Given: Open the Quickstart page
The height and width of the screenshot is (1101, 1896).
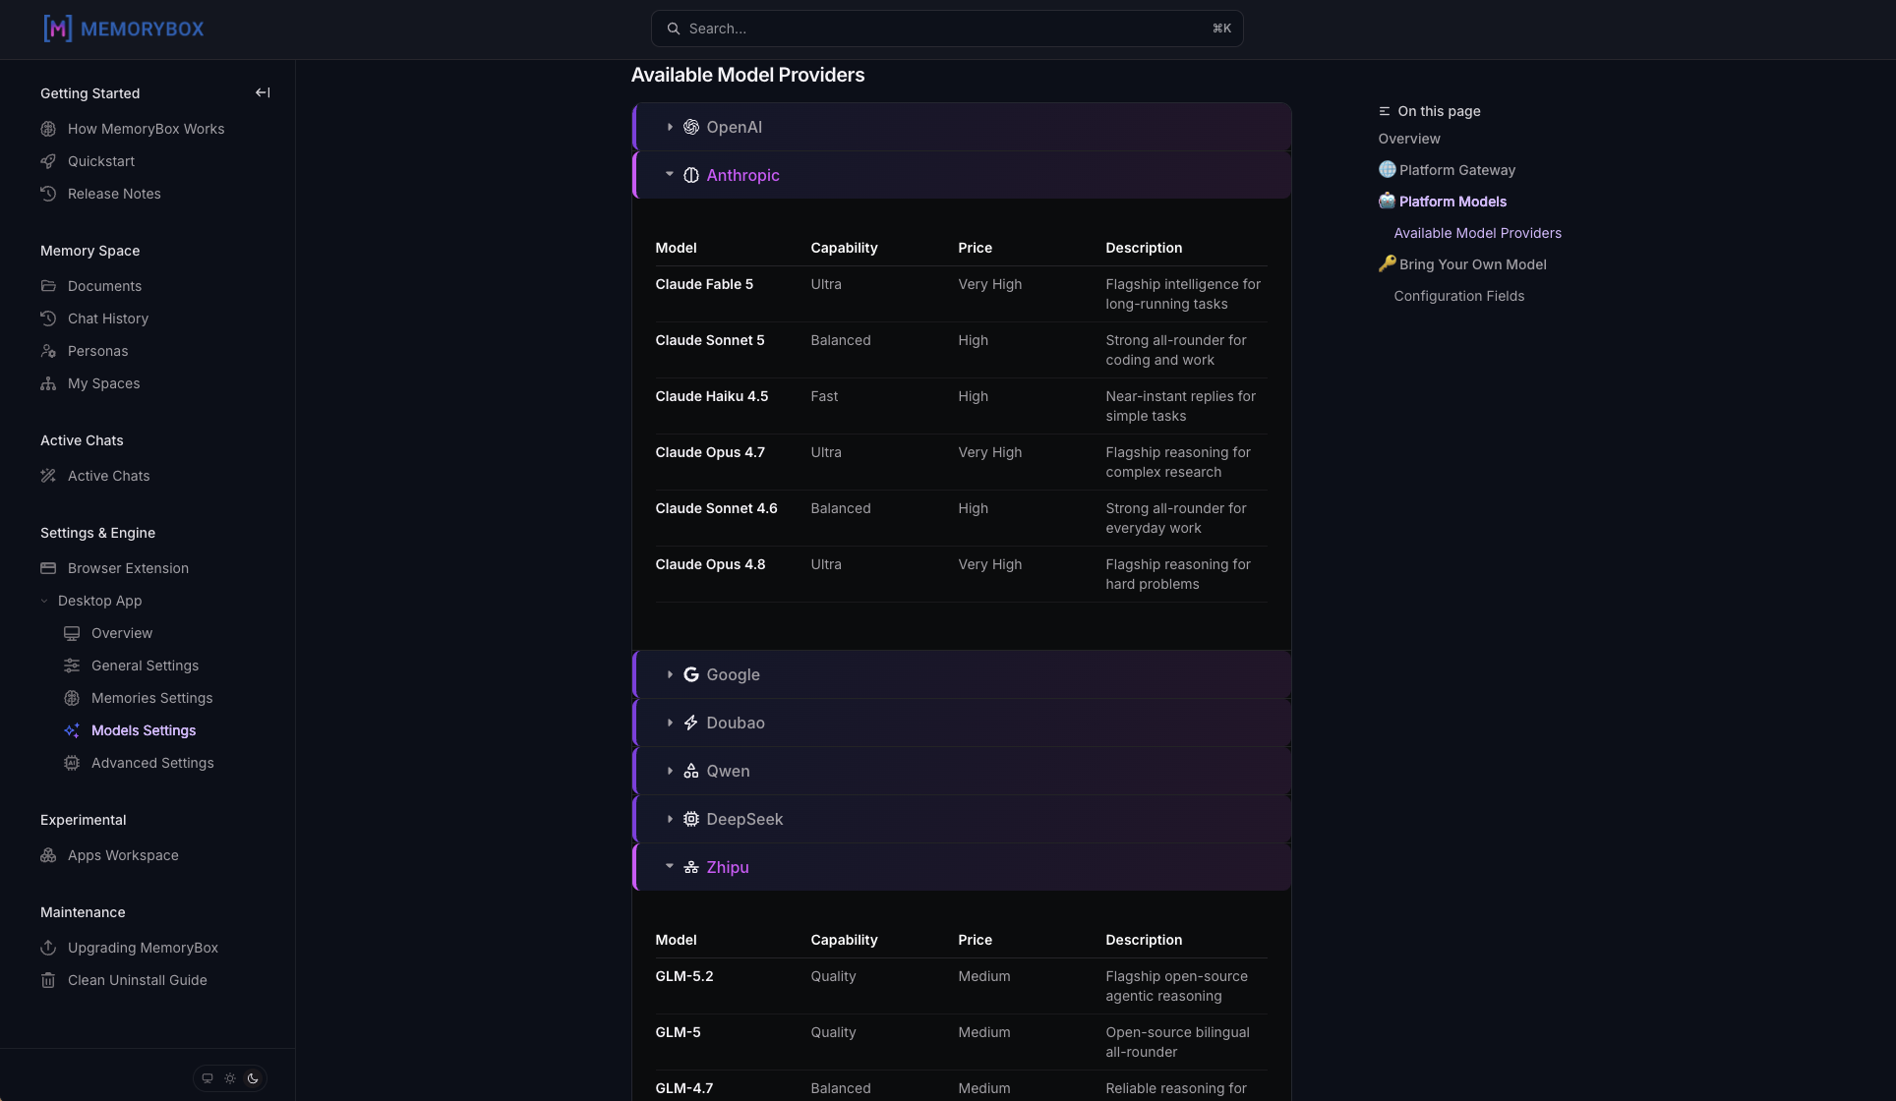Looking at the screenshot, I should tap(100, 161).
